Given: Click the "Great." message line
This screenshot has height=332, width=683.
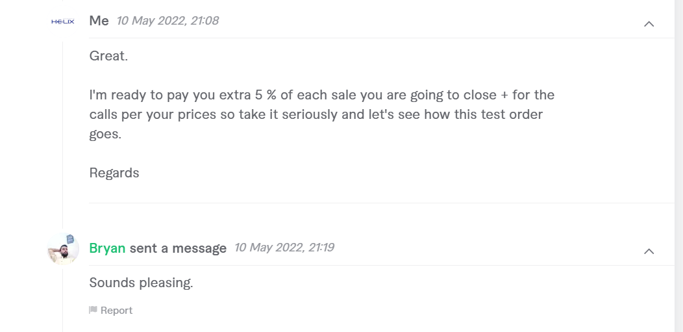Looking at the screenshot, I should pyautogui.click(x=108, y=56).
